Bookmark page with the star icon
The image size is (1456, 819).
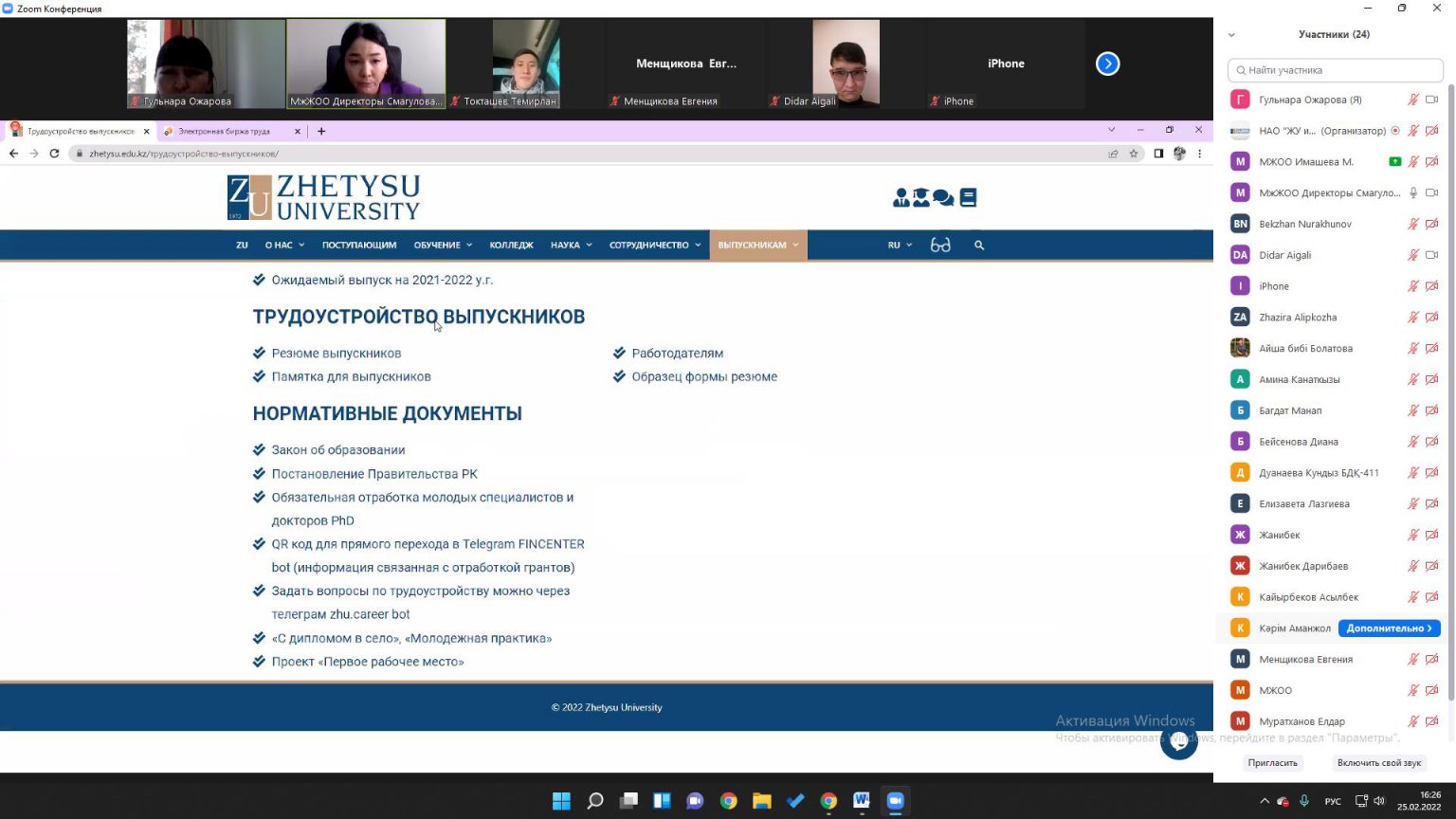(x=1134, y=154)
